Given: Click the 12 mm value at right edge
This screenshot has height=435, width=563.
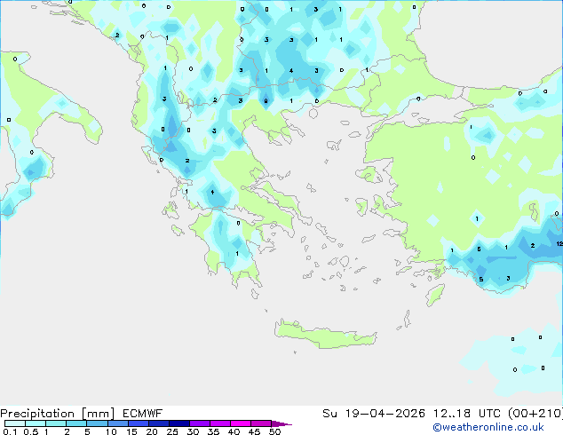Looking at the screenshot, I should click(559, 243).
